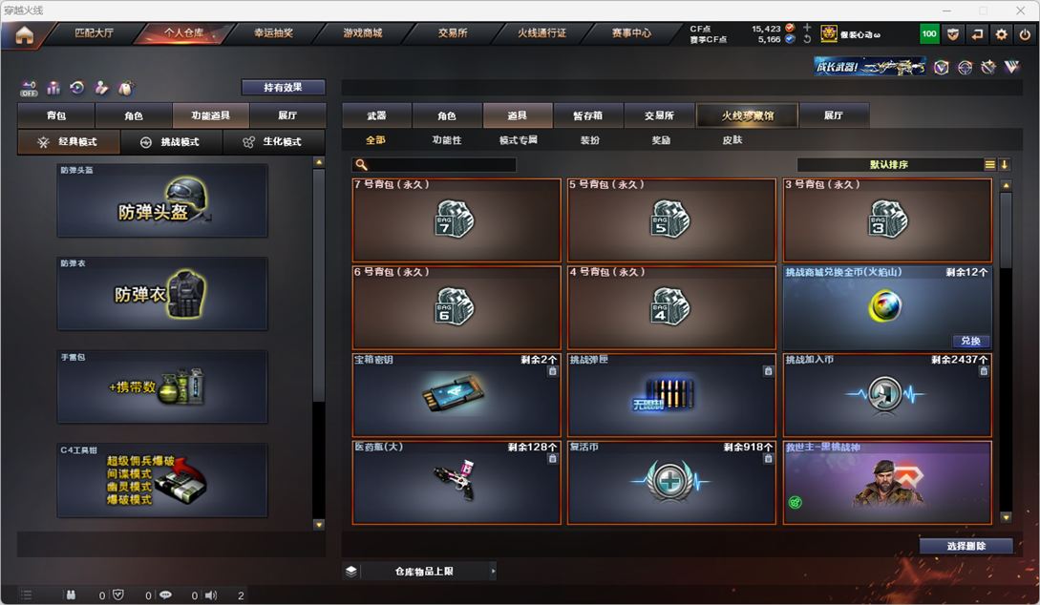The width and height of the screenshot is (1040, 605).
Task: Click 兑换 button on the gold coin item
Action: coord(970,341)
